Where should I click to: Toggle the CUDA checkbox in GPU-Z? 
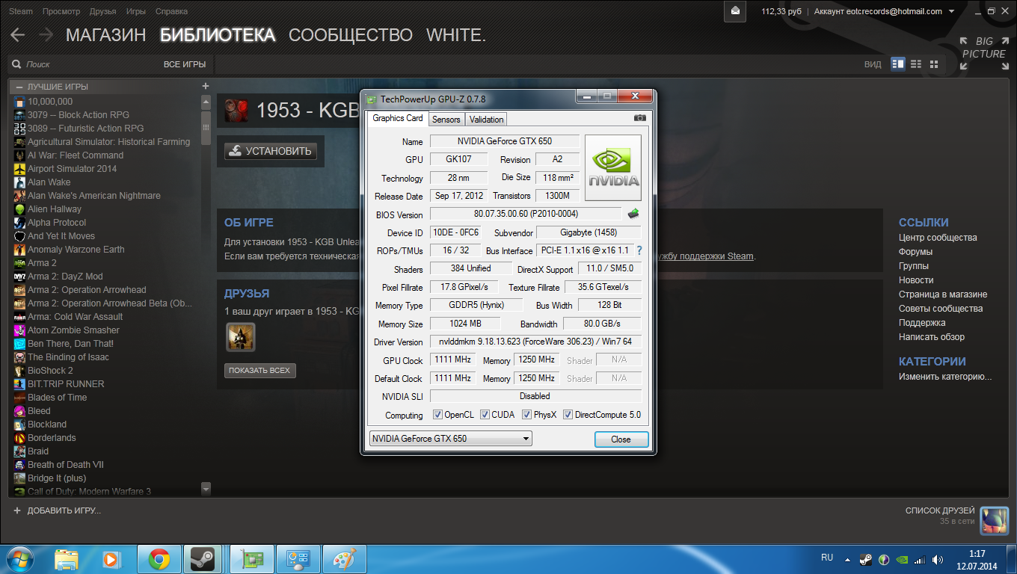[485, 415]
